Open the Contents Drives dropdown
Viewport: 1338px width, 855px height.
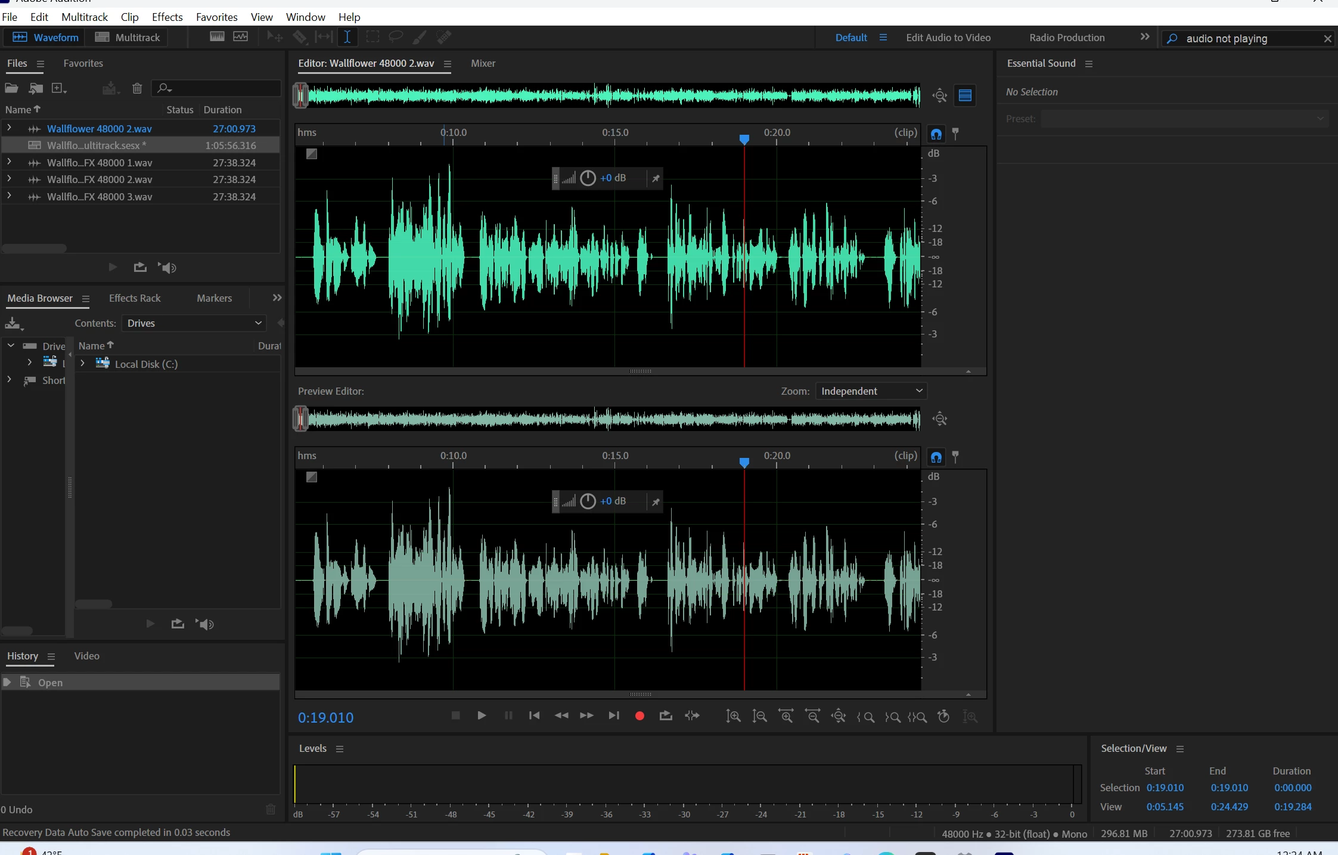point(194,323)
